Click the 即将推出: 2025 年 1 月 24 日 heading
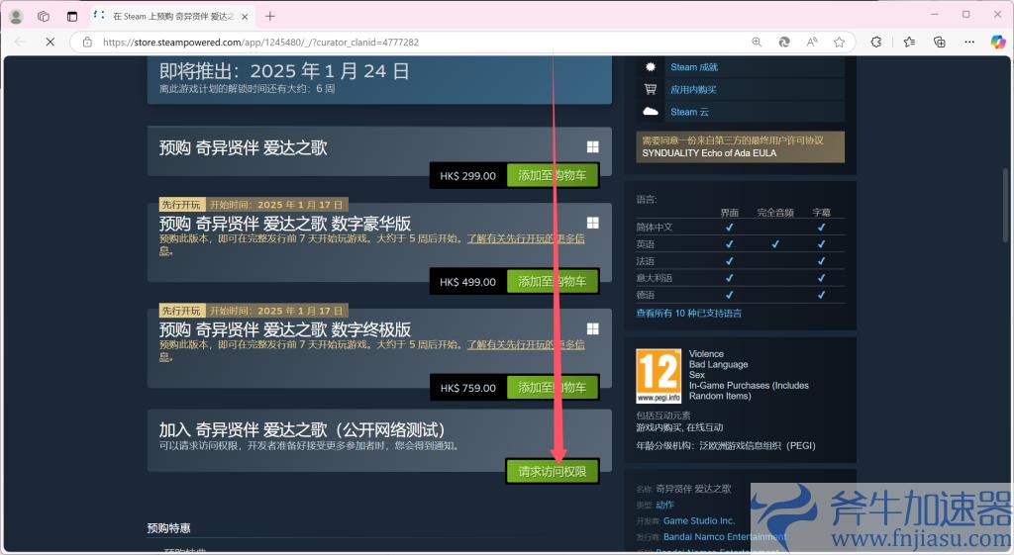Viewport: 1014px width, 555px height. (x=284, y=71)
